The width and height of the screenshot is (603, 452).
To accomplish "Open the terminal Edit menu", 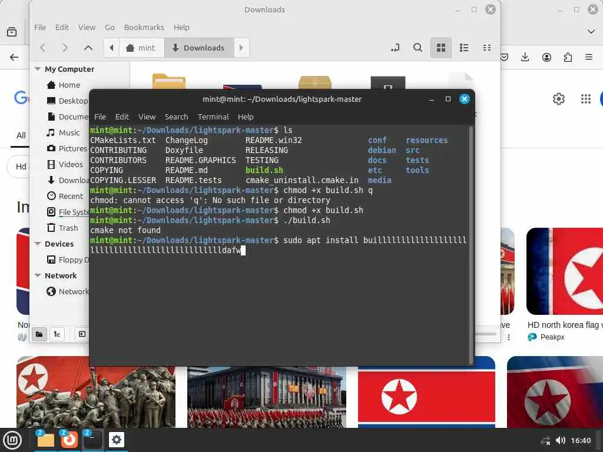I will (122, 117).
